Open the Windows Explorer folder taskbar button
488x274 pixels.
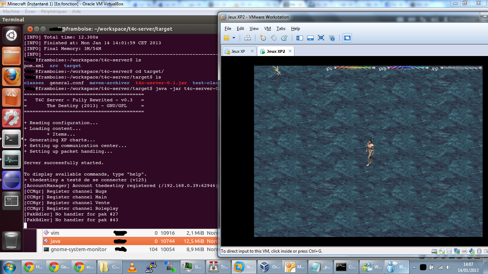[110, 267]
